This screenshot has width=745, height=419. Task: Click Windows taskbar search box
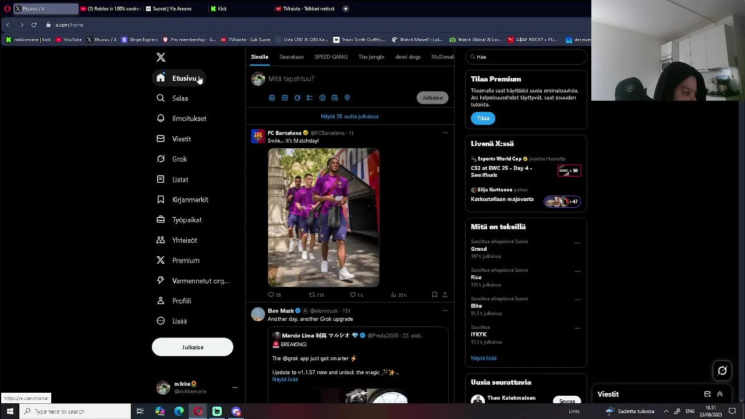[x=76, y=411]
